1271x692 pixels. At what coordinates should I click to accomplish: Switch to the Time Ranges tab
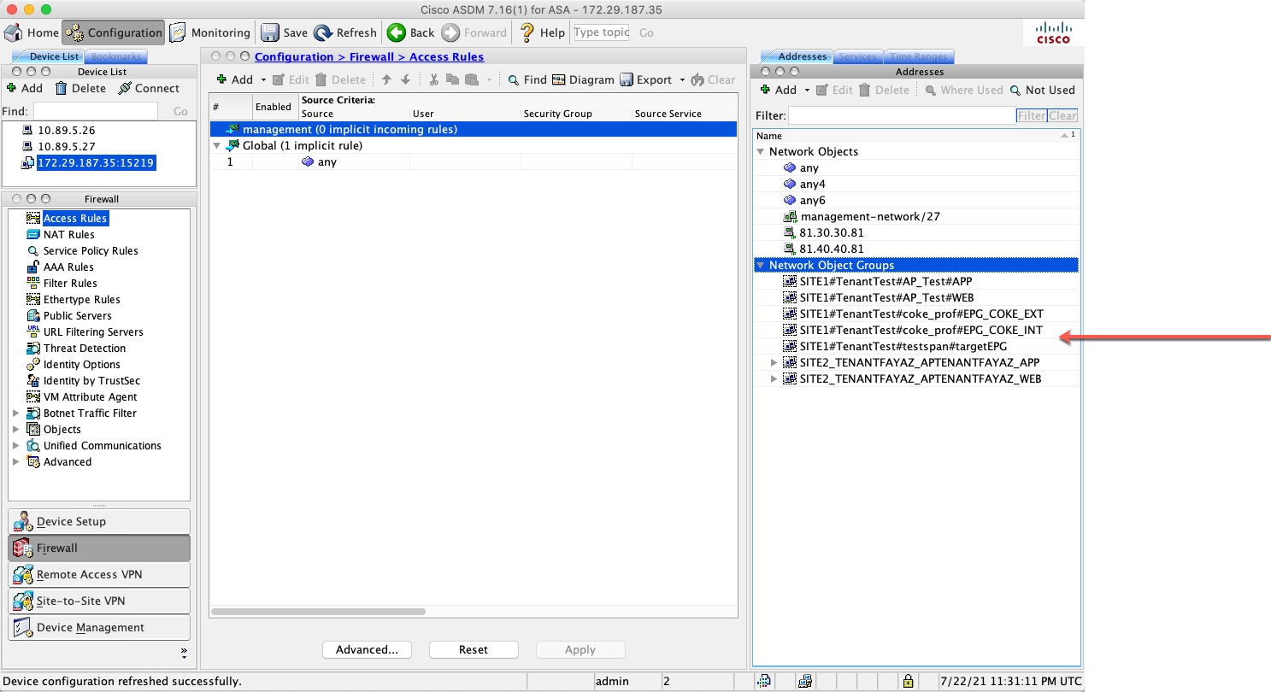919,56
